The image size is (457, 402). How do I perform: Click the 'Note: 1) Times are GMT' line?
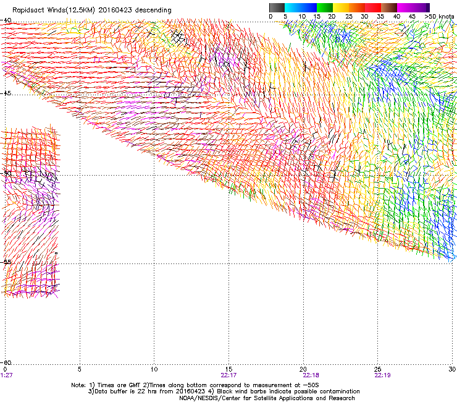click(x=195, y=385)
